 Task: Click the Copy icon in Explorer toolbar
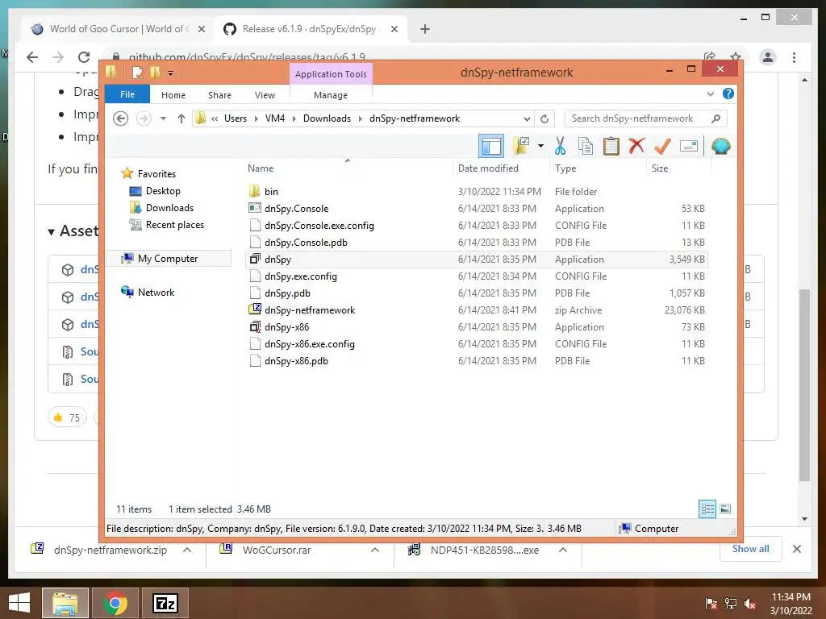586,147
